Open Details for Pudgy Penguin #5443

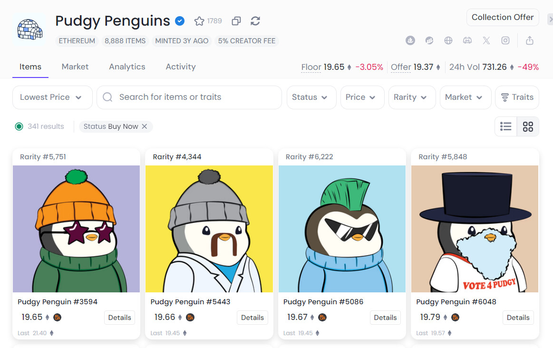pos(252,318)
